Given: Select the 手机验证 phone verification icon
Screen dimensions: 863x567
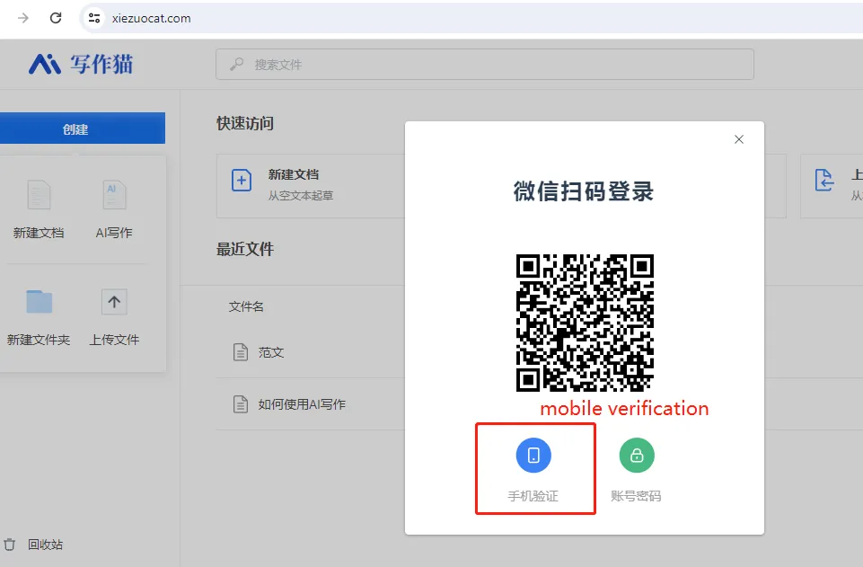Looking at the screenshot, I should click(534, 455).
